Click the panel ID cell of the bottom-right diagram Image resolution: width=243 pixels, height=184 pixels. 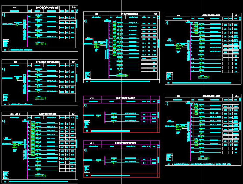coord(178,96)
